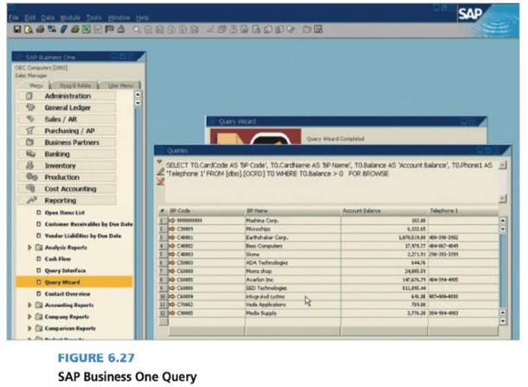
Task: Open the Tools menu
Action: [x=93, y=17]
